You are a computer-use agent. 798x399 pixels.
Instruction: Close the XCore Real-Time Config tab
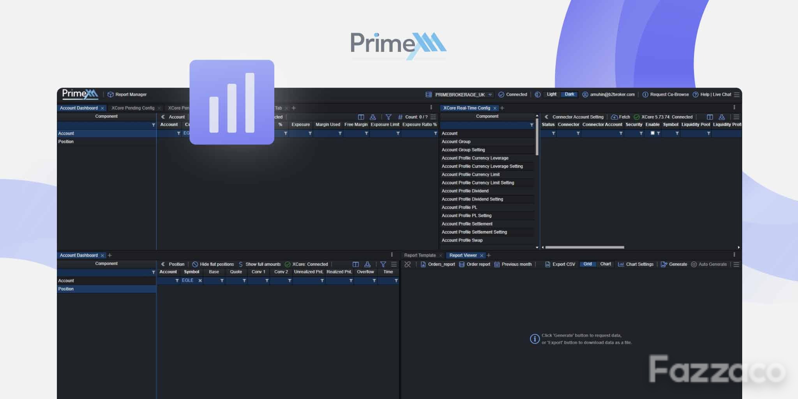tap(495, 108)
